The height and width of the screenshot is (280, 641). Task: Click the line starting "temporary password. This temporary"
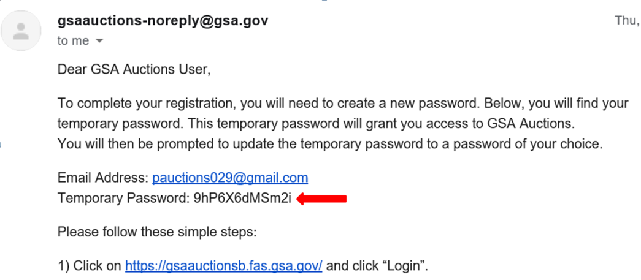315,123
